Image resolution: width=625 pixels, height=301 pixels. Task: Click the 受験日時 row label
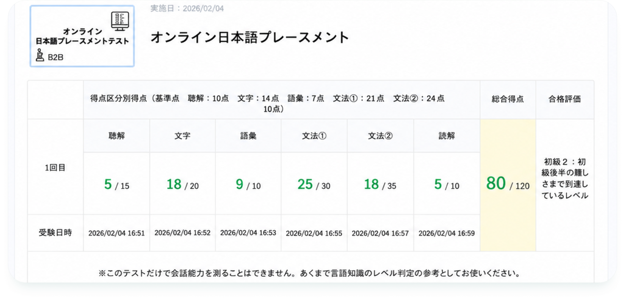(x=55, y=232)
